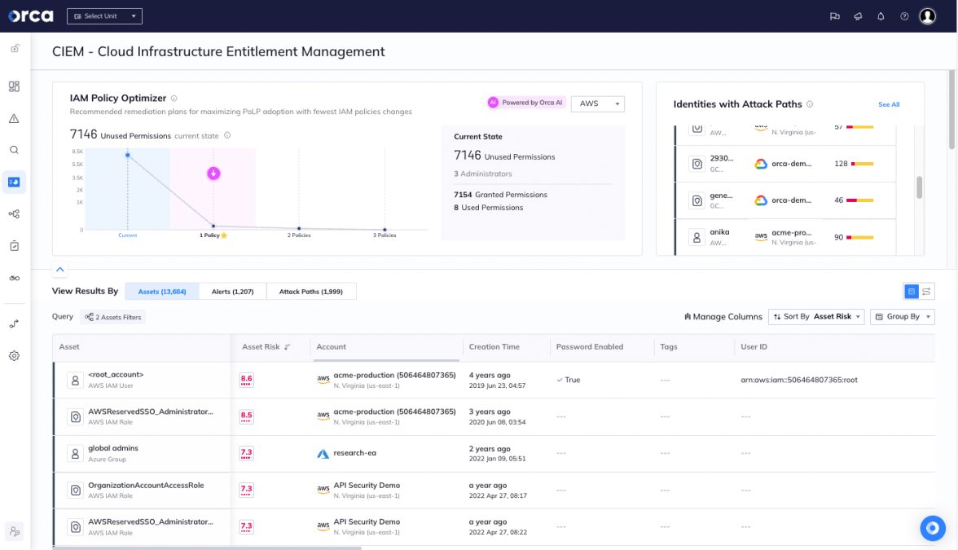The width and height of the screenshot is (958, 550).
Task: Click info icon beside IAM Policy Optimizer
Action: pos(174,99)
